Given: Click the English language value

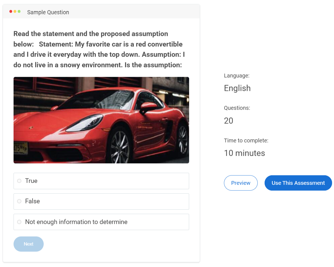Looking at the screenshot, I should pos(237,88).
